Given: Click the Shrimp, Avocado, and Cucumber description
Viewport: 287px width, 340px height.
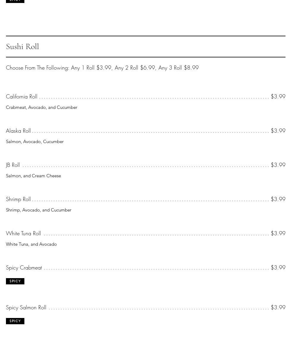Looking at the screenshot, I should (x=39, y=210).
